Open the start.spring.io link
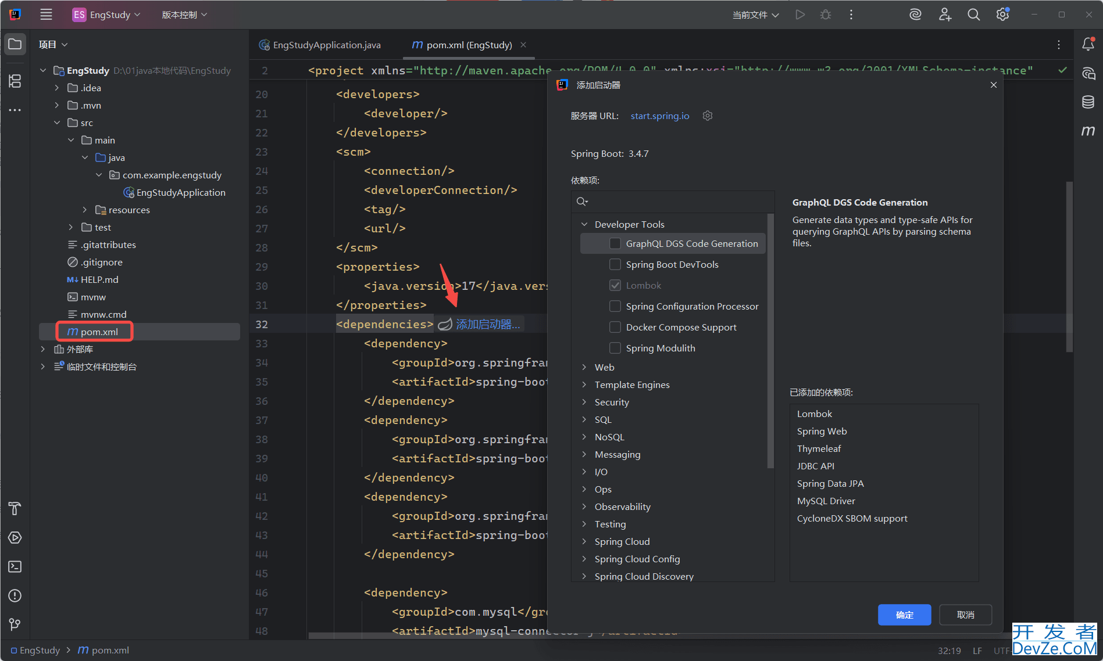The image size is (1103, 661). tap(660, 116)
